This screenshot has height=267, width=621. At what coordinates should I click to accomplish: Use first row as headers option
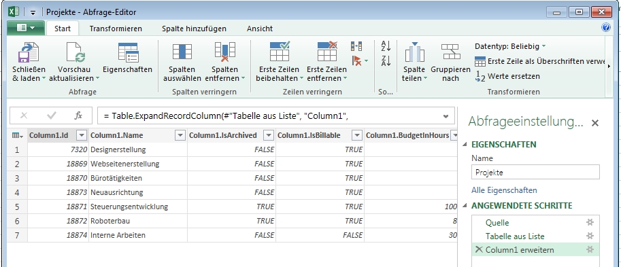pyautogui.click(x=540, y=61)
